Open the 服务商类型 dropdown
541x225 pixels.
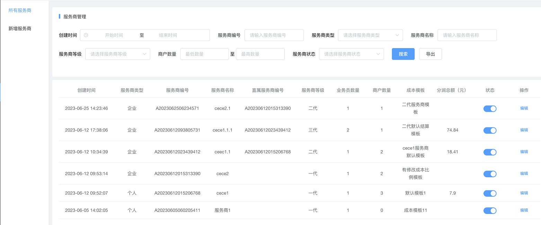coord(370,35)
